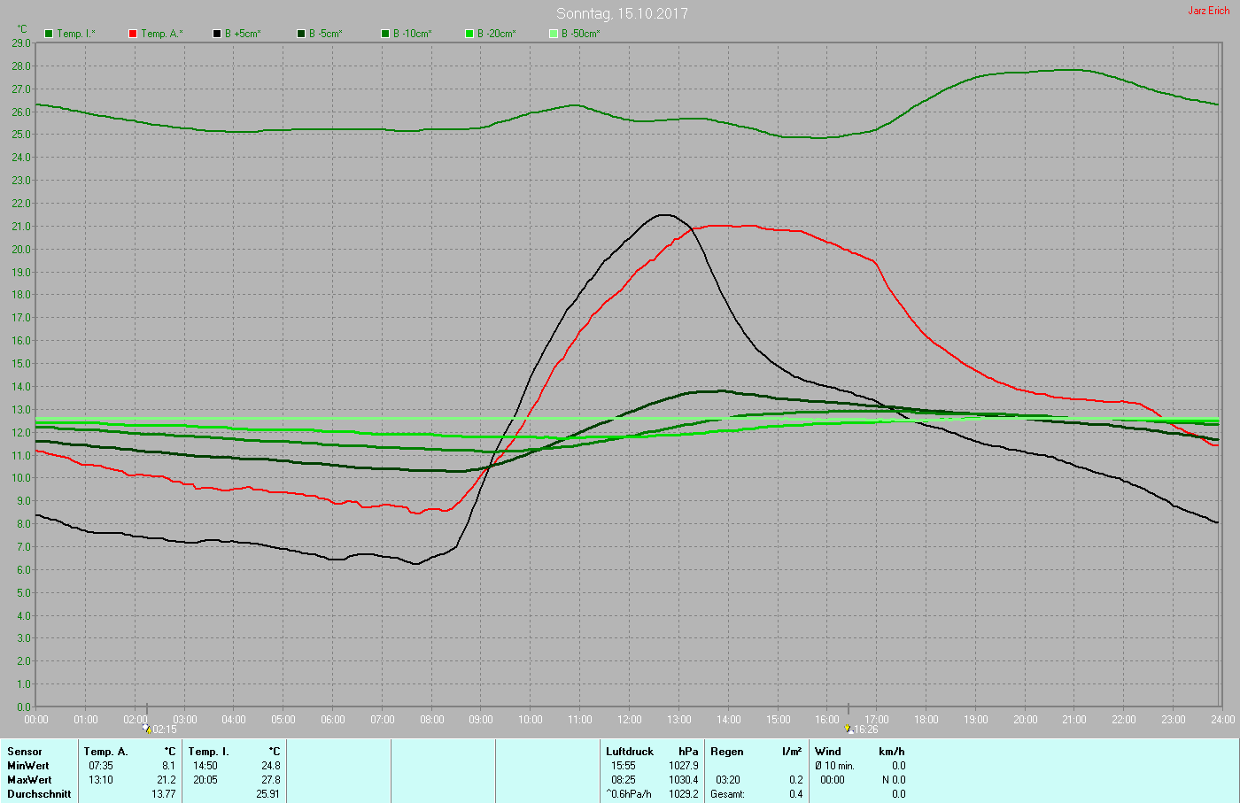Click the 'Durchschnitt' row label

click(x=39, y=794)
